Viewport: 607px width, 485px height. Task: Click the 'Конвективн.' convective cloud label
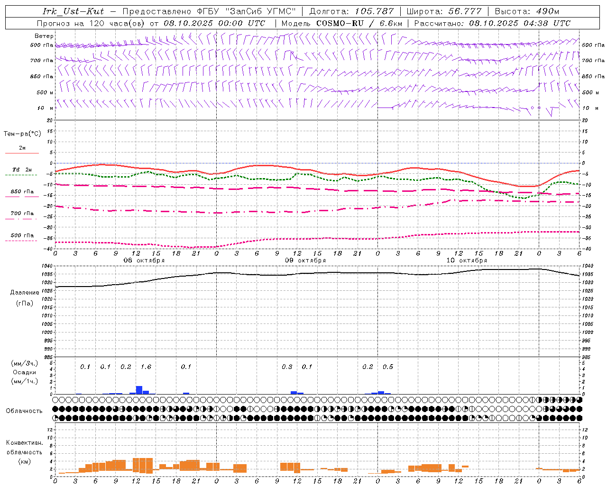(x=24, y=443)
